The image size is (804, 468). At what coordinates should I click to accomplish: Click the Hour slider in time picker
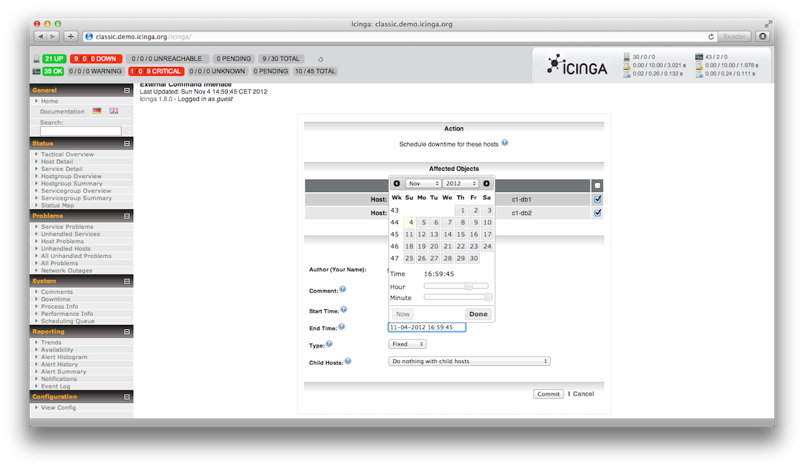(456, 286)
